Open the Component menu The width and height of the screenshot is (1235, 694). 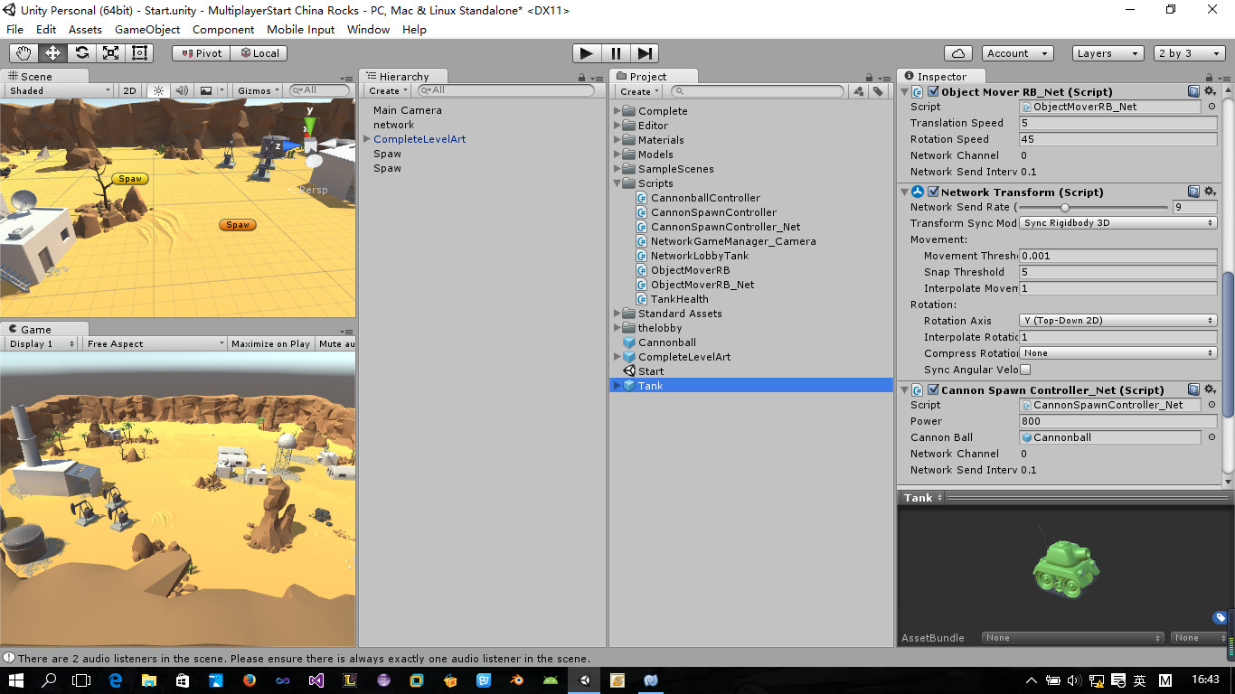point(223,29)
